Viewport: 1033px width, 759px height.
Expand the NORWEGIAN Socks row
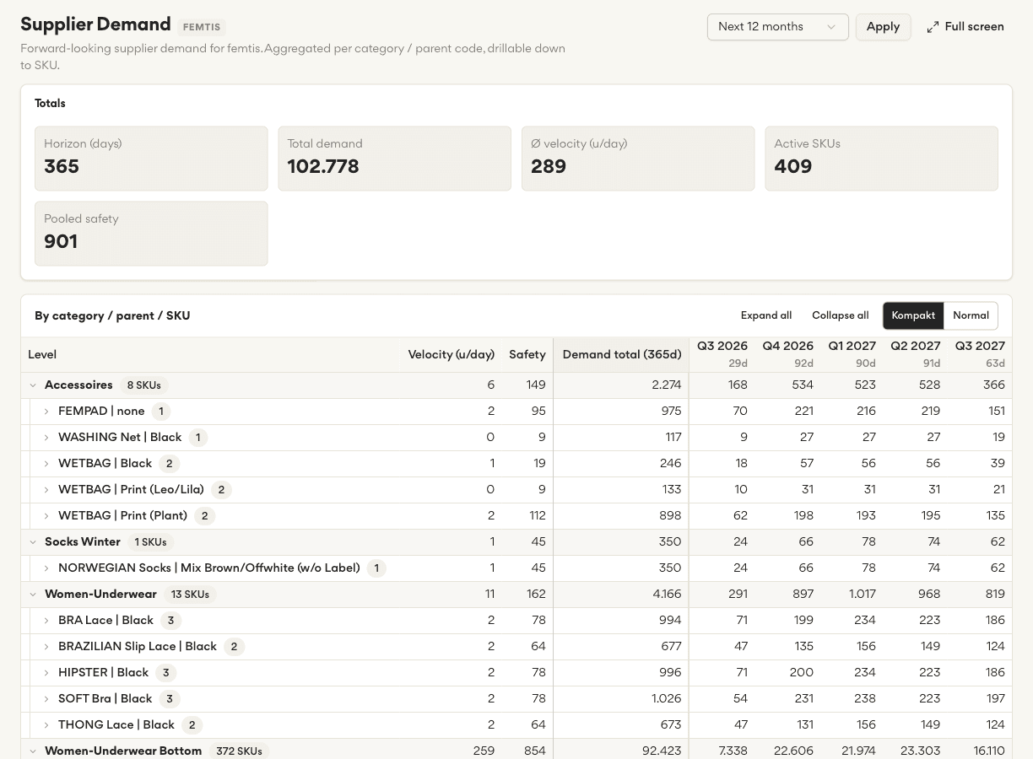pos(46,568)
